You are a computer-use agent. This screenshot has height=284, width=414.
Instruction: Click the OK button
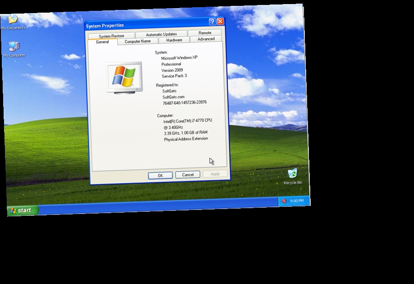160,176
